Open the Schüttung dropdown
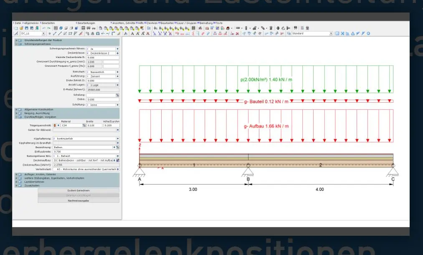Image resolution: width=423 pixels, height=255 pixels. (x=117, y=105)
